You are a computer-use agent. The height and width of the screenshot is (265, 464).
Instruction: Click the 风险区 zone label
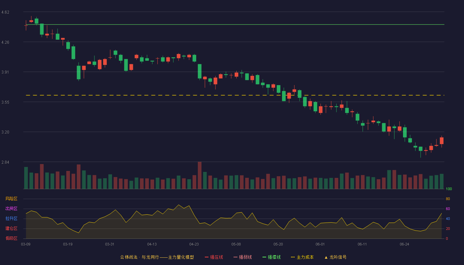[11, 199]
